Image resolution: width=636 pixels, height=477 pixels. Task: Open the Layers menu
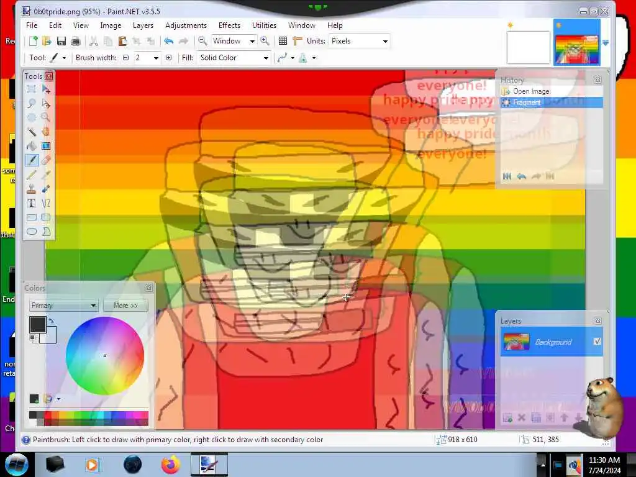[x=143, y=25]
